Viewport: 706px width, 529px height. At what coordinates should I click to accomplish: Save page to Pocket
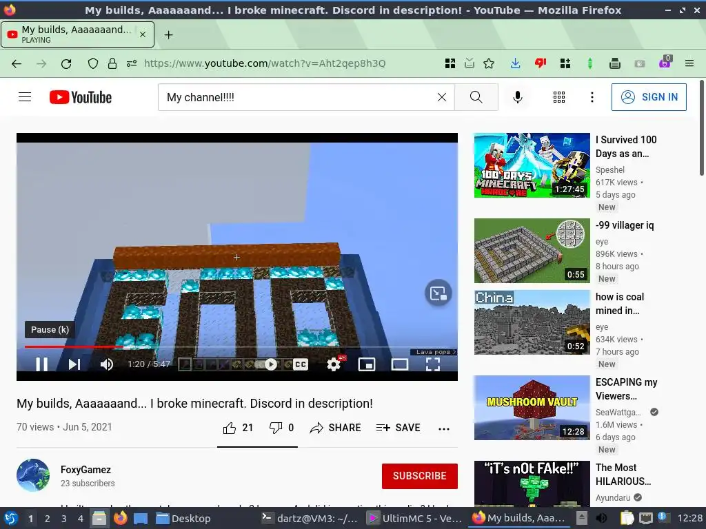(469, 63)
